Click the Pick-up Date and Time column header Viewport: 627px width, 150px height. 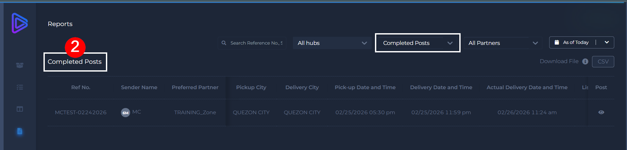pyautogui.click(x=365, y=87)
